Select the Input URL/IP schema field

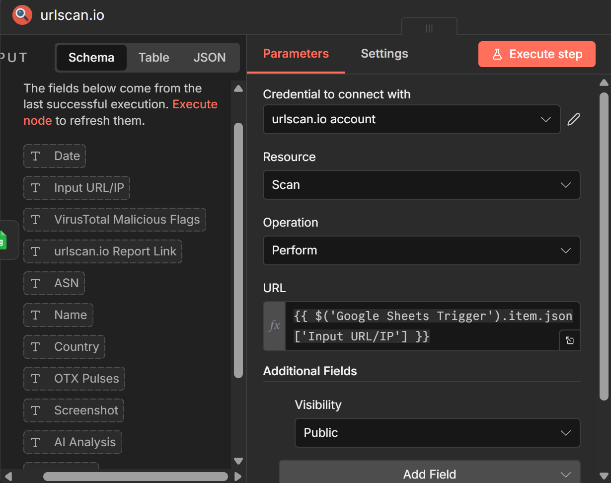pos(77,188)
